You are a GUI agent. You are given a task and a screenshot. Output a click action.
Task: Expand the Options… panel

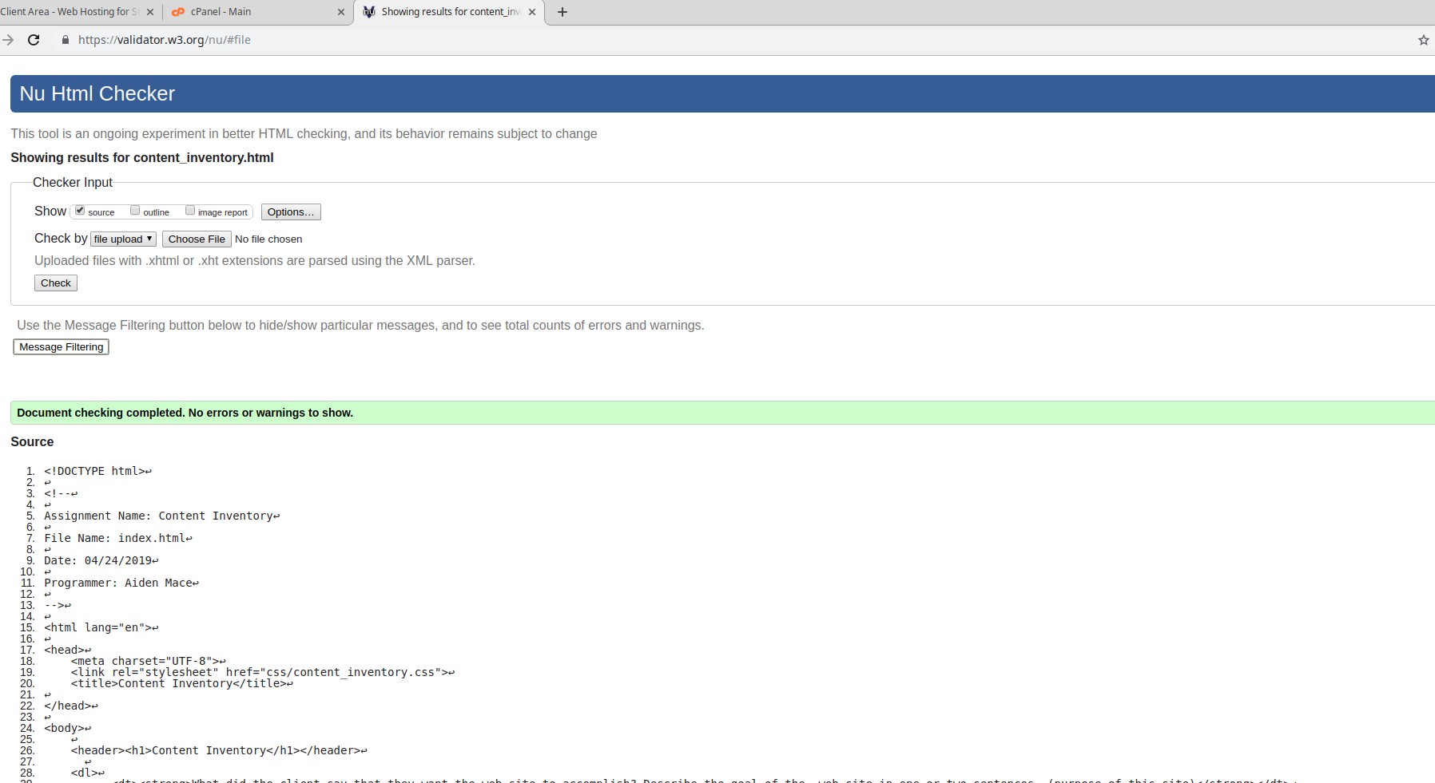click(x=291, y=212)
